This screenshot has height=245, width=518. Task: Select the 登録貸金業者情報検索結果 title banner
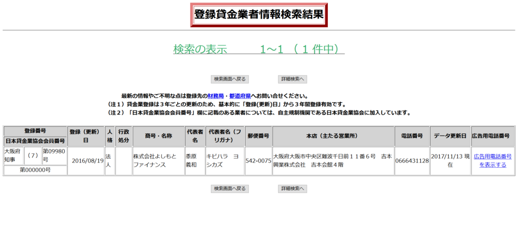259,15
